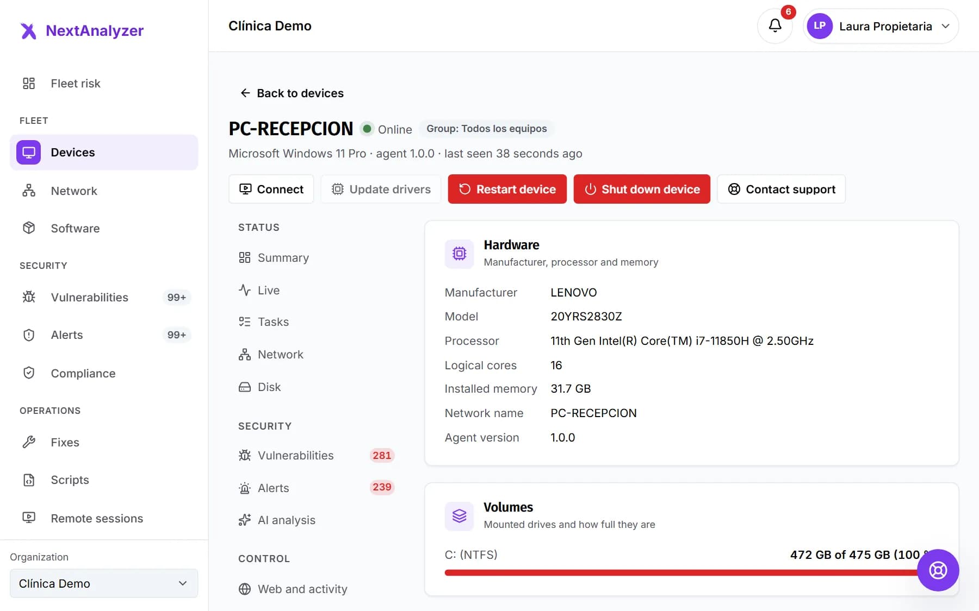
Task: Open device Alerts with 239 badge
Action: pyautogui.click(x=315, y=488)
